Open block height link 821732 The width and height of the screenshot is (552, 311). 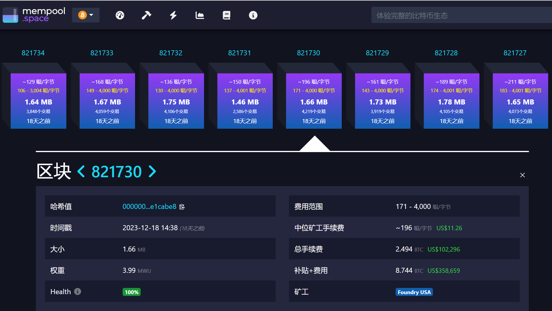click(171, 53)
